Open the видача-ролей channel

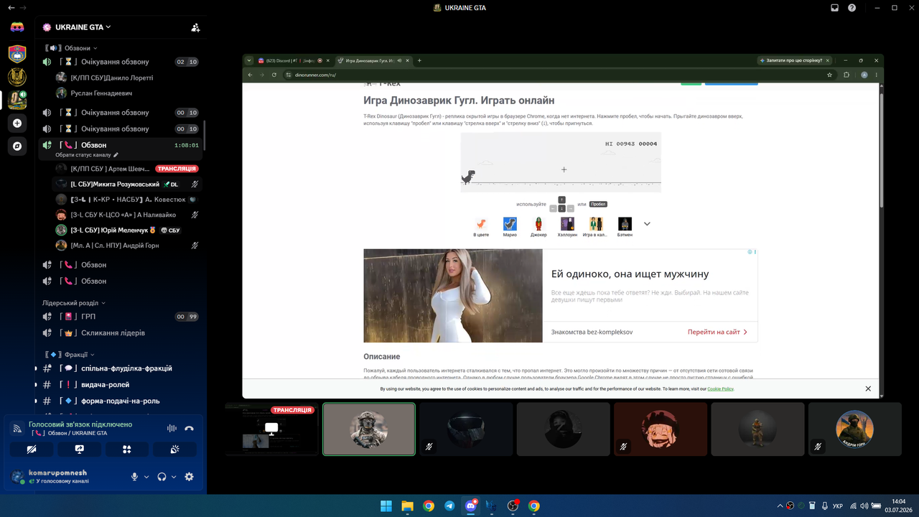[x=120, y=385]
